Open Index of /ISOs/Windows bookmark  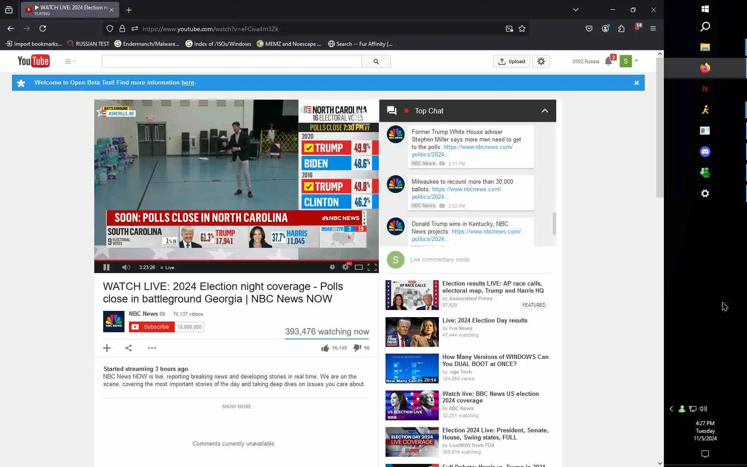218,44
